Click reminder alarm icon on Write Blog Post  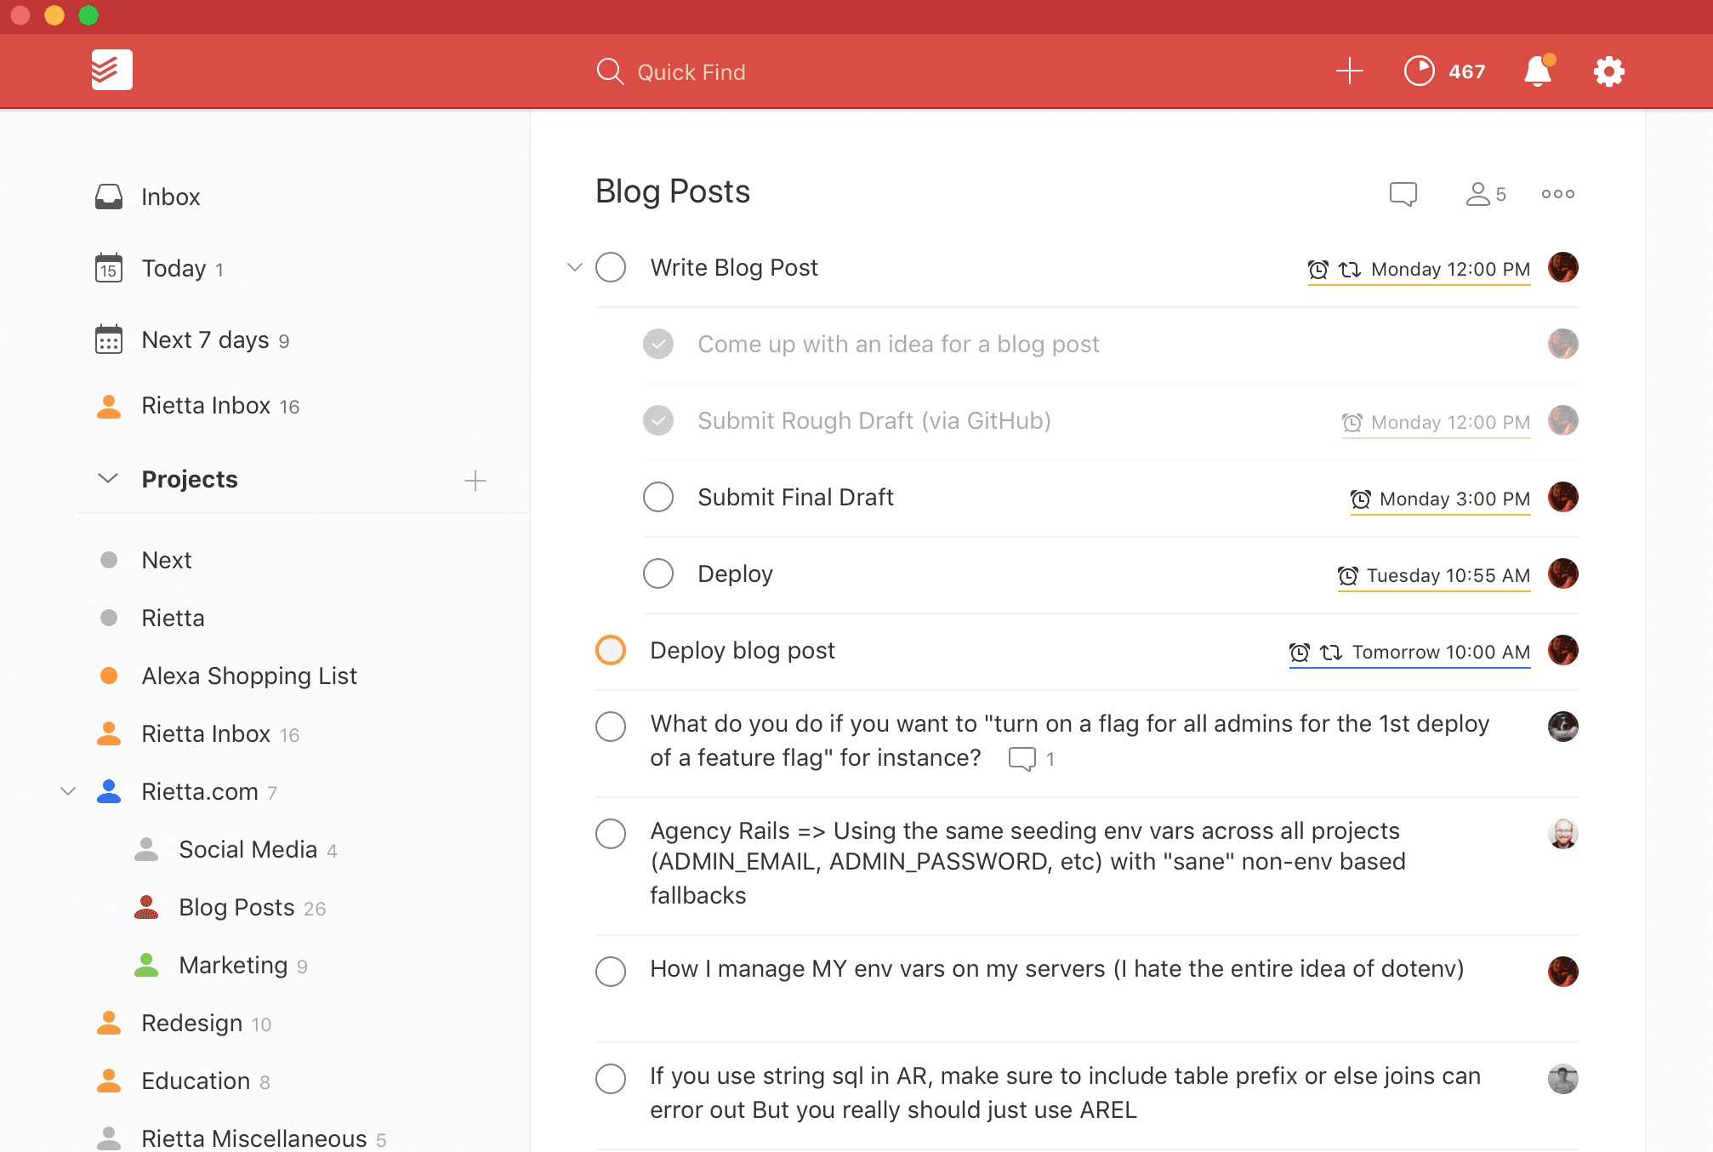pyautogui.click(x=1317, y=270)
